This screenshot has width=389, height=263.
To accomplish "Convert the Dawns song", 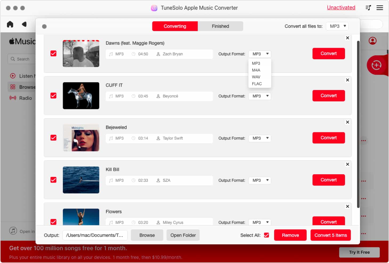I will (x=329, y=53).
